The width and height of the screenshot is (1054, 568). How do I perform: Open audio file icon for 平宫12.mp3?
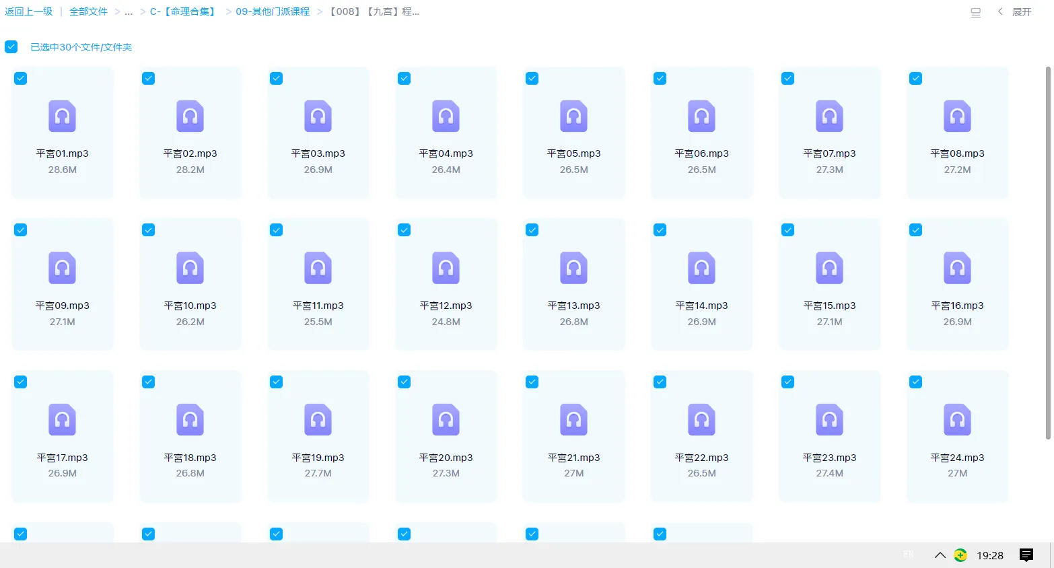tap(446, 269)
